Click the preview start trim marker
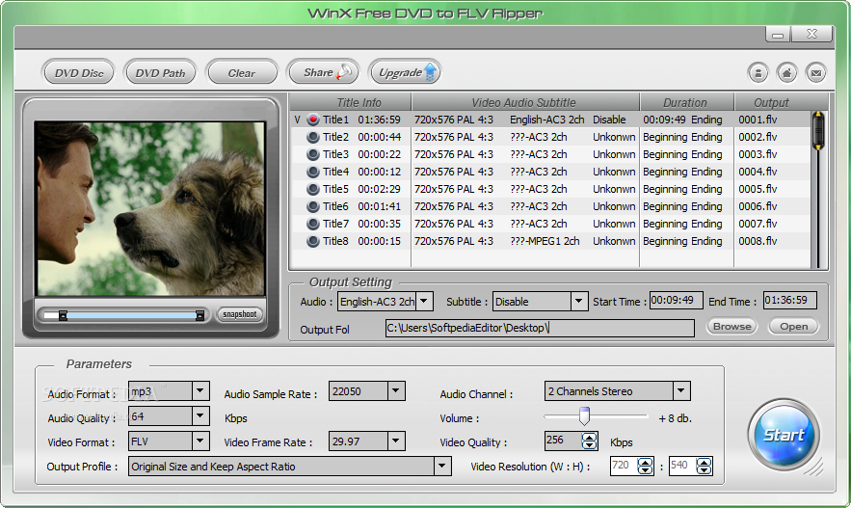The image size is (851, 508). point(63,315)
